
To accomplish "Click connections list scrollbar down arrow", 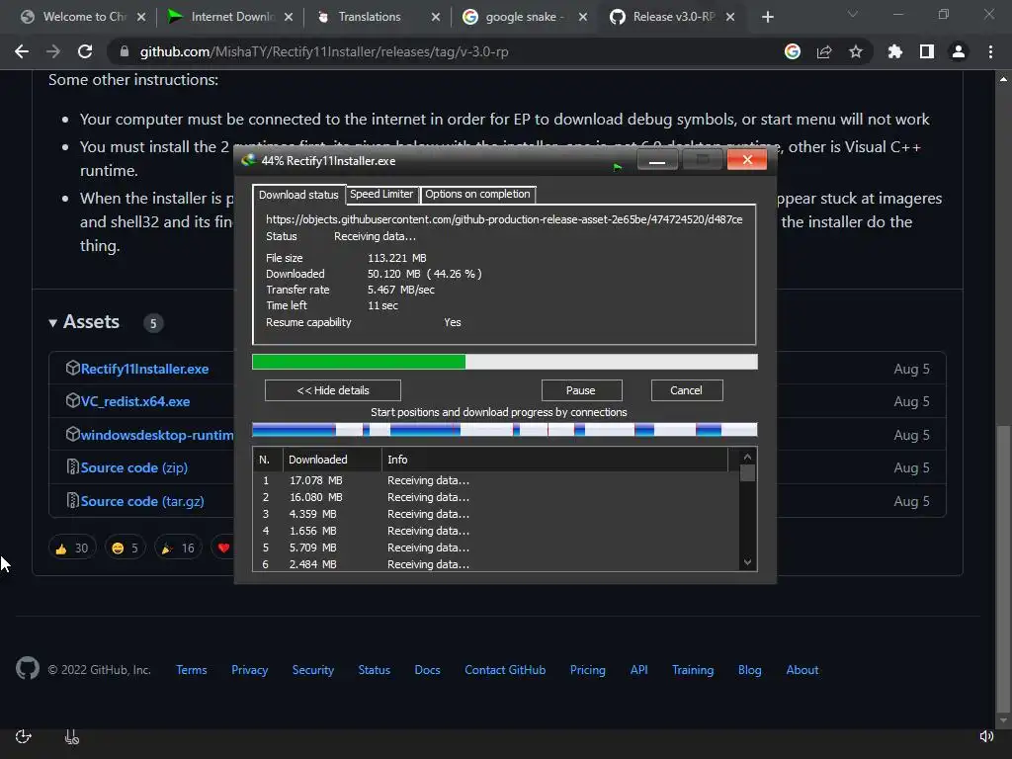I will pos(747,562).
